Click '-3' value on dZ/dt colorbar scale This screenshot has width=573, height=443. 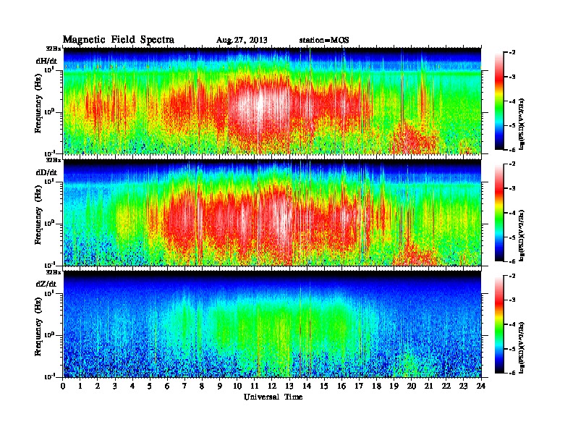point(512,300)
